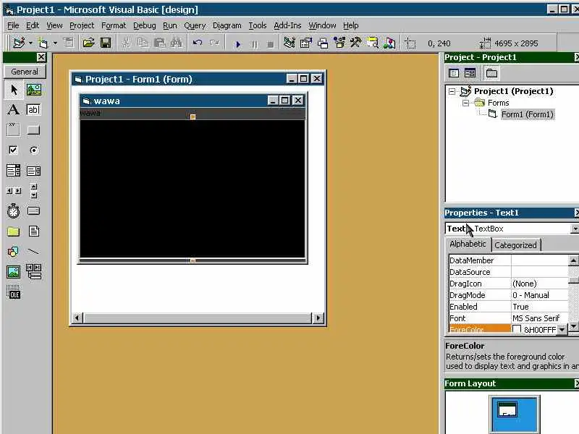The width and height of the screenshot is (579, 434).
Task: Click the General toolbox tab button
Action: tap(25, 72)
